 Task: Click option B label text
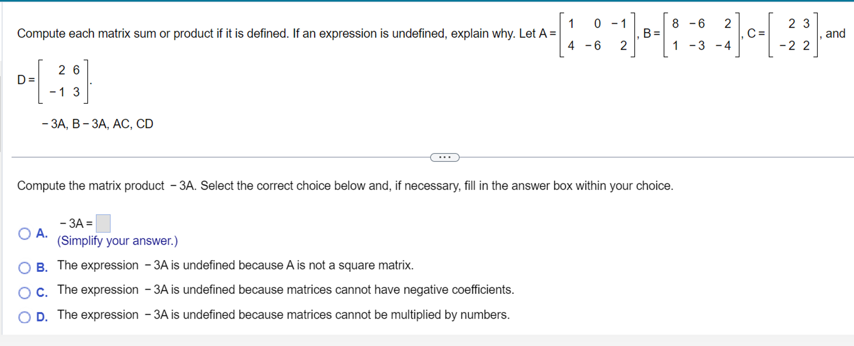[41, 268]
